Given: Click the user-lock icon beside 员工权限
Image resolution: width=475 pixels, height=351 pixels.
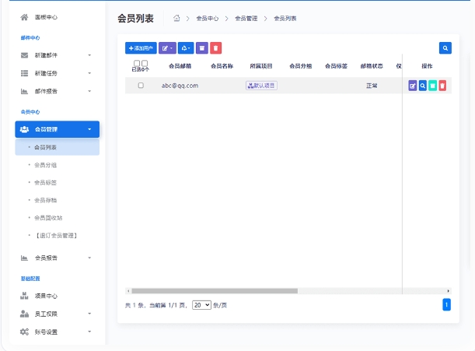Looking at the screenshot, I should pyautogui.click(x=25, y=314).
